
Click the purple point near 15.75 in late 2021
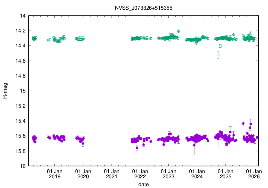pos(137,148)
